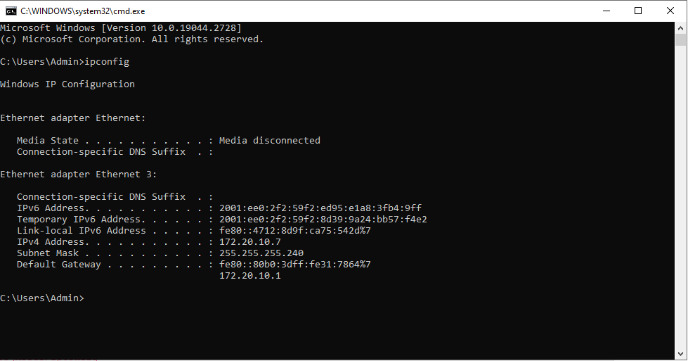Open the cmd.exe system menu icon
Screen dimensions: 688x361
11,11
